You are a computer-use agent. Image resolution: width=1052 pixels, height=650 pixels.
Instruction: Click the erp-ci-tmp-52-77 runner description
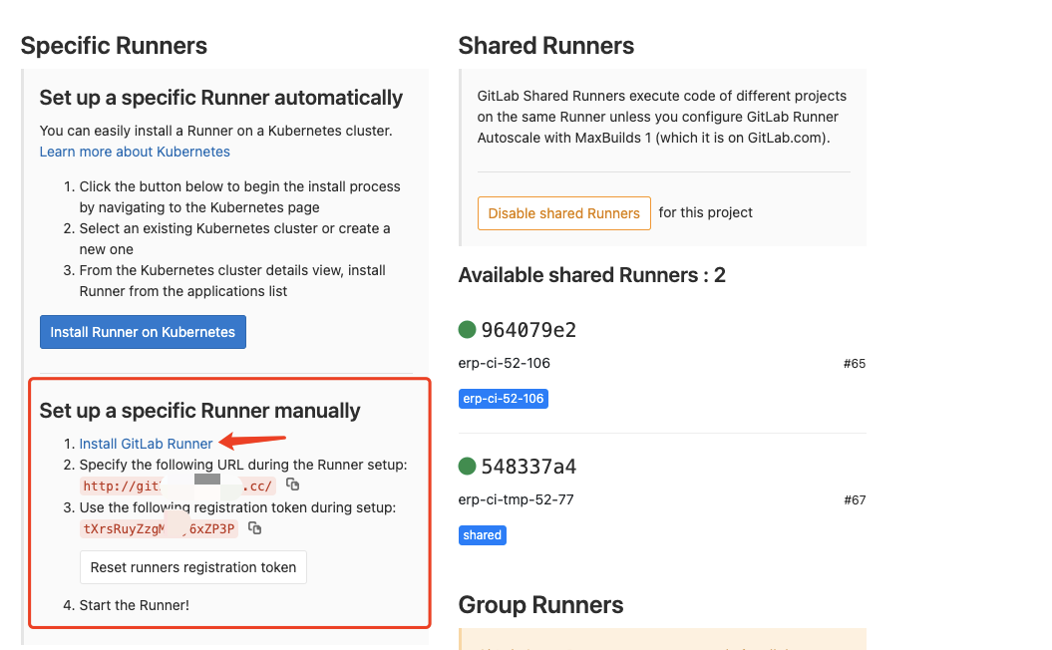[516, 499]
